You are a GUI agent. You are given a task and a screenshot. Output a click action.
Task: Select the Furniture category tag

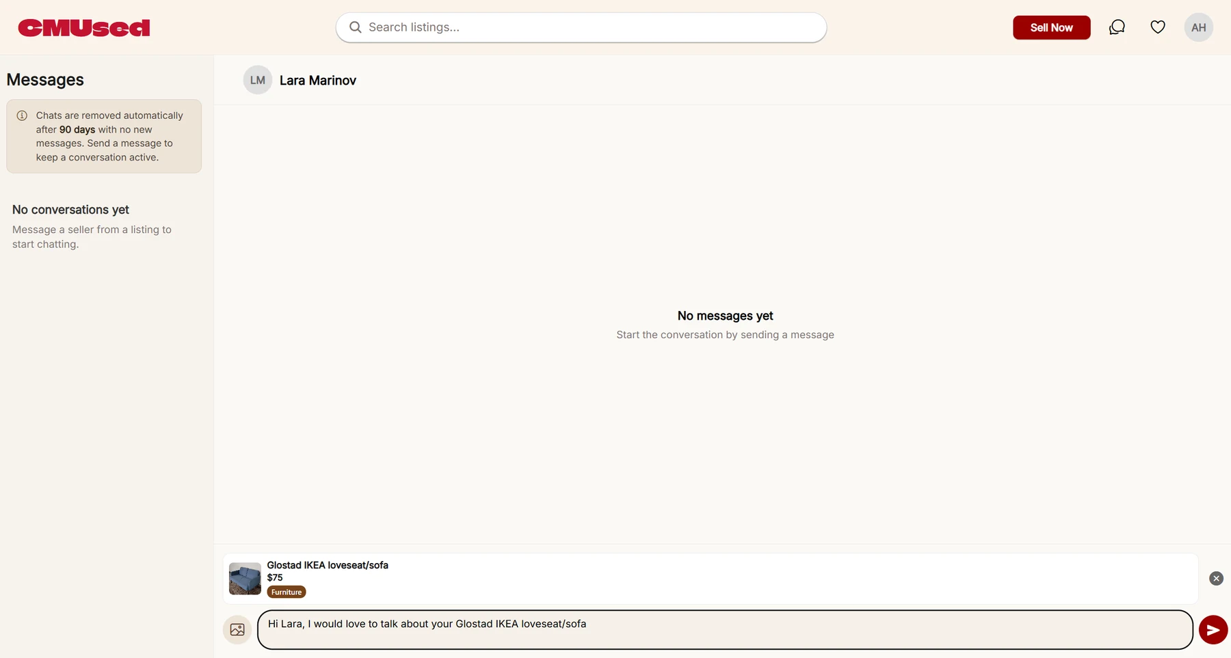287,592
